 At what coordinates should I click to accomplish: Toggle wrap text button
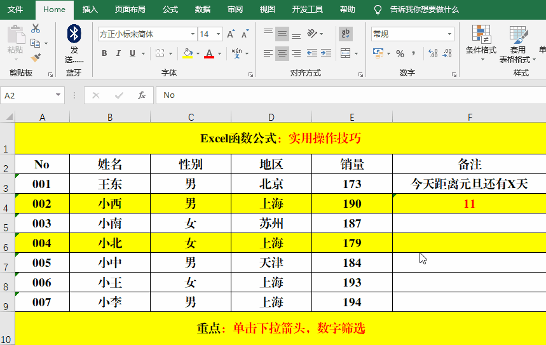(x=346, y=34)
